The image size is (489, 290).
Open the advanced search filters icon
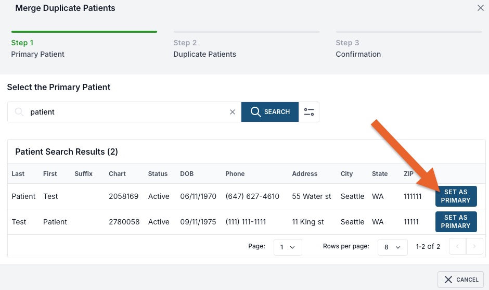point(308,112)
